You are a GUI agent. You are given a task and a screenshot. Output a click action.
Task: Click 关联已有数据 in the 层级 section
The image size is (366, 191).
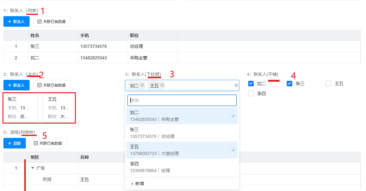[48, 143]
